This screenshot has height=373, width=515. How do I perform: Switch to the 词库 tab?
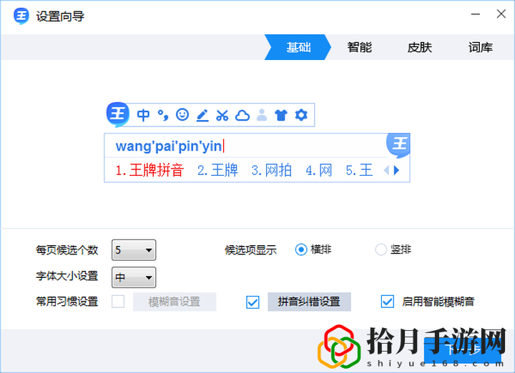point(481,47)
